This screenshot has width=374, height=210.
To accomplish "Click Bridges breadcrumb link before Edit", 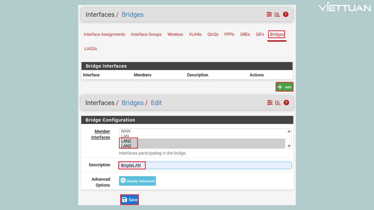I will (x=132, y=103).
